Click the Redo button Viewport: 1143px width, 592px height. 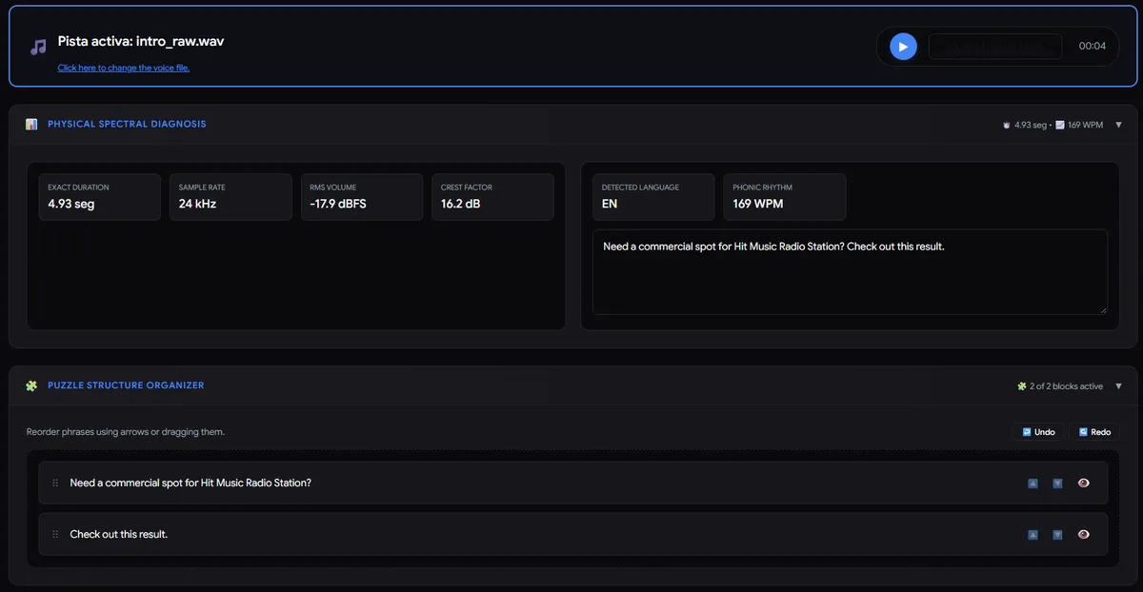(1094, 432)
